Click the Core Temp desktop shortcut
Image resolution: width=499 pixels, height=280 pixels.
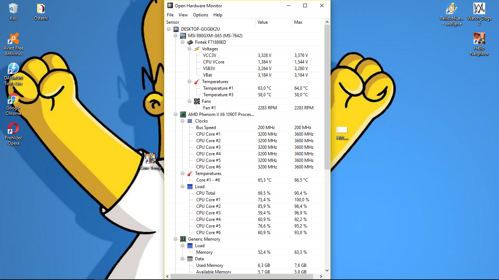click(x=150, y=159)
